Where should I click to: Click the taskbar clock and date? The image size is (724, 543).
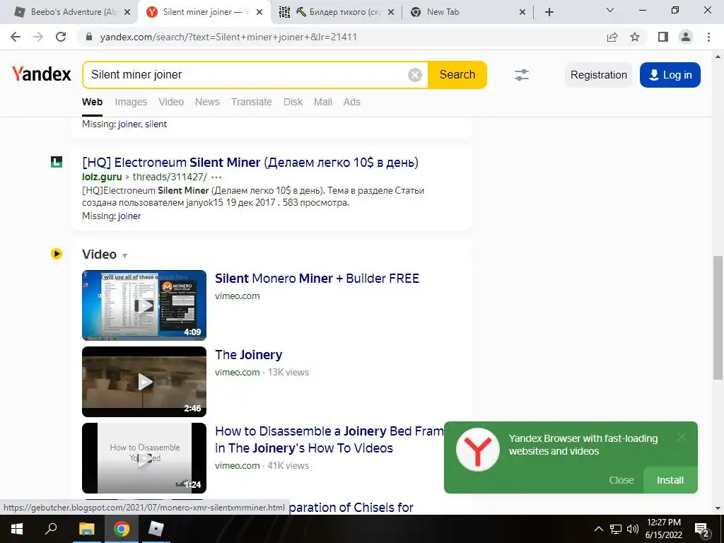[x=663, y=529]
